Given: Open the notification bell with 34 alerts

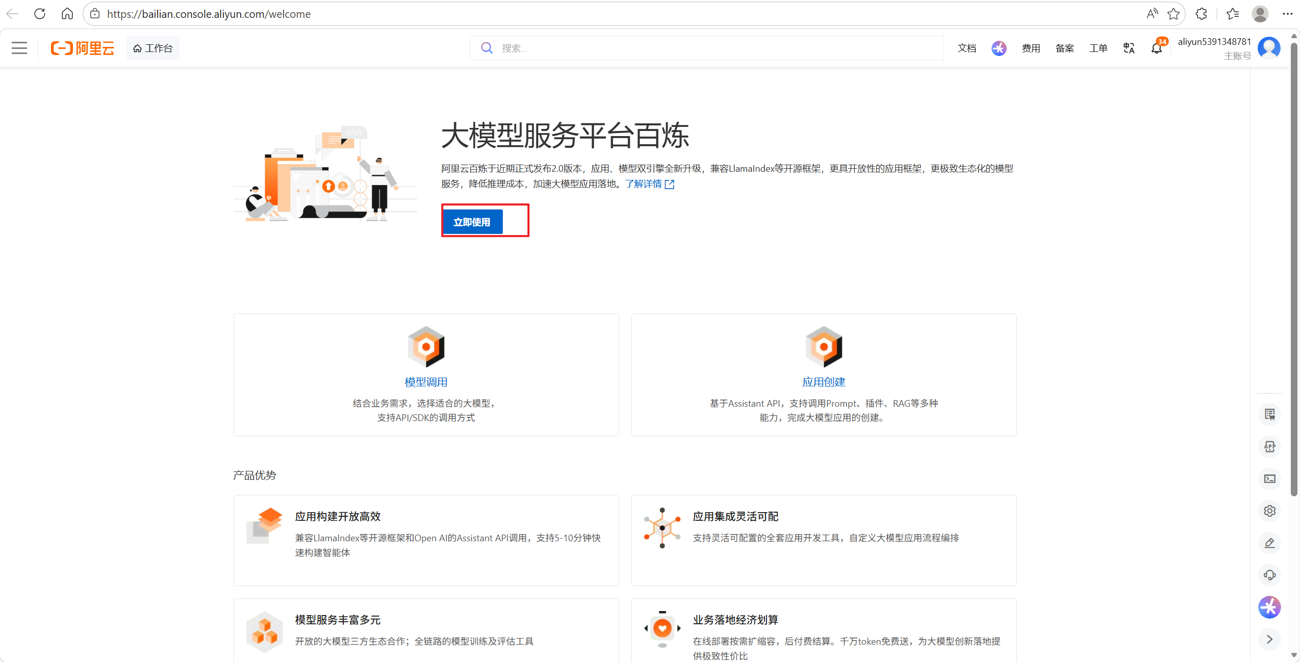Looking at the screenshot, I should pos(1156,48).
